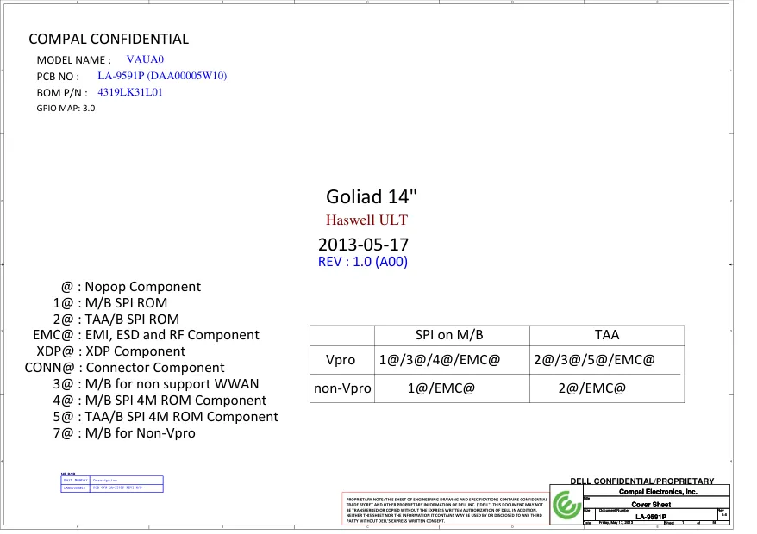Click the Cover Sheet title block field
The height and width of the screenshot is (534, 757).
(x=651, y=505)
